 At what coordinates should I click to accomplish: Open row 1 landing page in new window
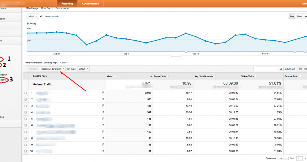tap(103, 92)
